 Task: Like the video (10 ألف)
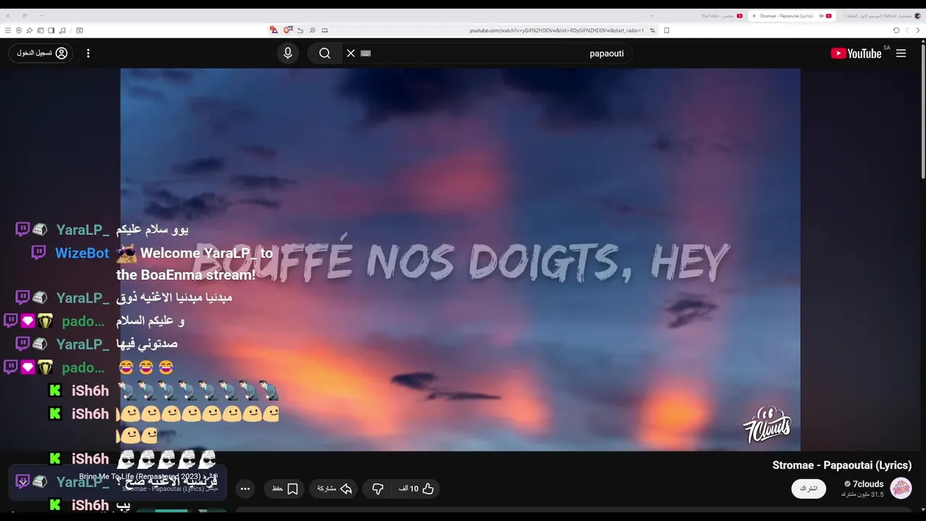(416, 488)
